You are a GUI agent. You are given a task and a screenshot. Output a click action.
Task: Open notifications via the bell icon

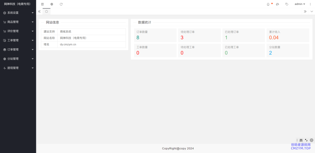click(268, 4)
